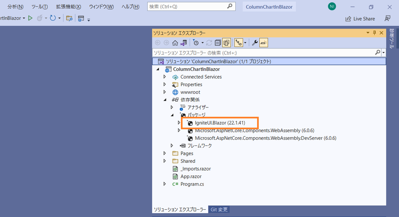Expand the Pages folder arrow
Screen dimensions: 399x217
coord(165,153)
